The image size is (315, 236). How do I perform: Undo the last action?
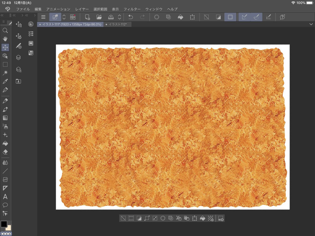tap(130, 17)
